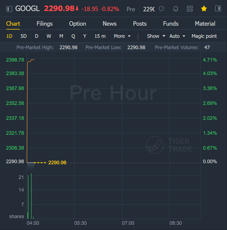Toggle the right sidebar panel icon
Screen dimensions: 227x230
click(218, 8)
